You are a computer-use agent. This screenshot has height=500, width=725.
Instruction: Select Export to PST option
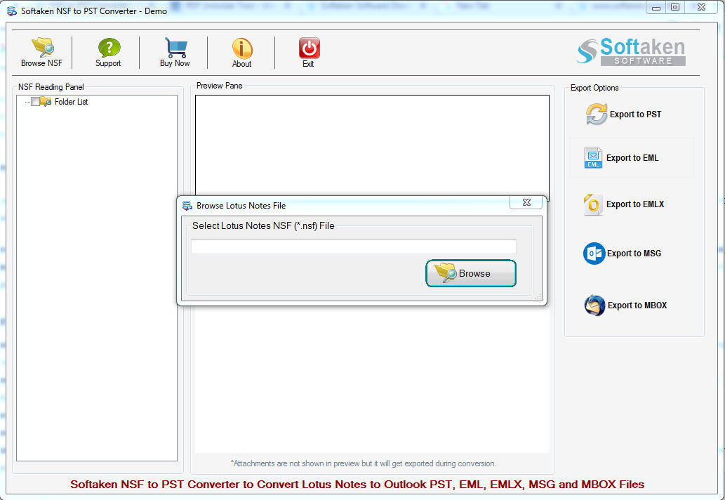[624, 114]
